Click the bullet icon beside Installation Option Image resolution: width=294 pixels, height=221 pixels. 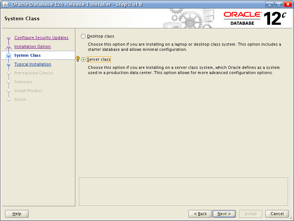9,47
